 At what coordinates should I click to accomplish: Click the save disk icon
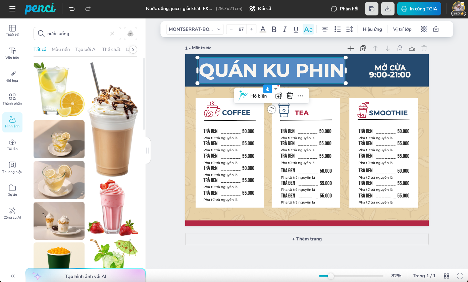pyautogui.click(x=371, y=9)
